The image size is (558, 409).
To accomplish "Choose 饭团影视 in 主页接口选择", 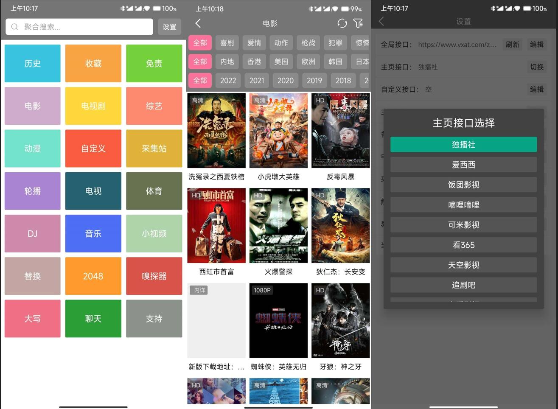I will point(463,185).
